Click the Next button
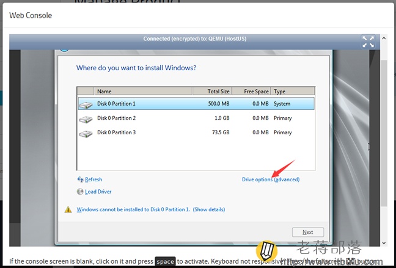 coord(308,232)
